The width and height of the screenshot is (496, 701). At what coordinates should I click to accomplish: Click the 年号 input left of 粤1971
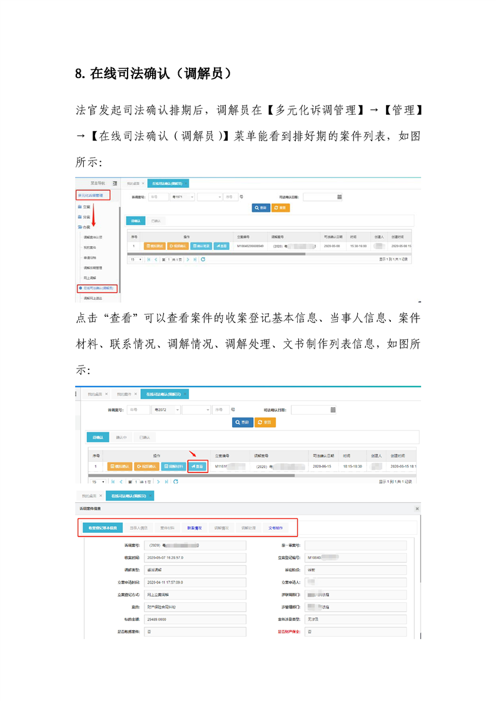tap(158, 197)
